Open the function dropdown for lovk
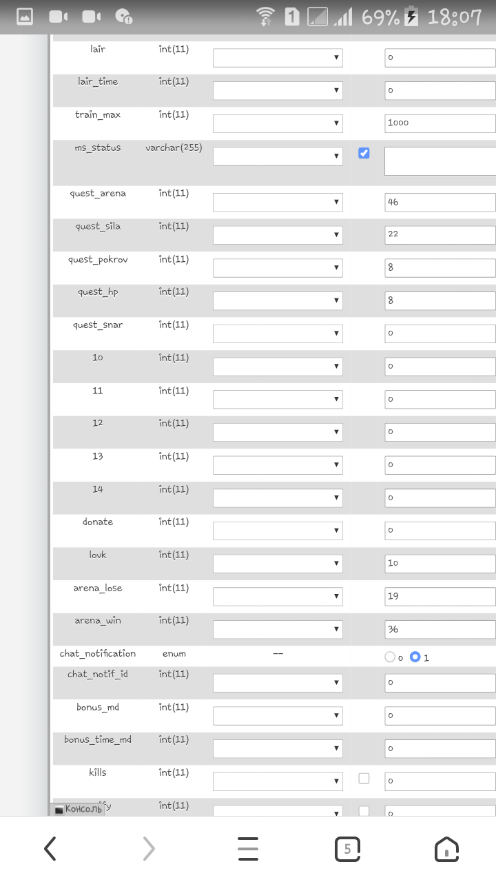This screenshot has height=882, width=496. pos(278,563)
